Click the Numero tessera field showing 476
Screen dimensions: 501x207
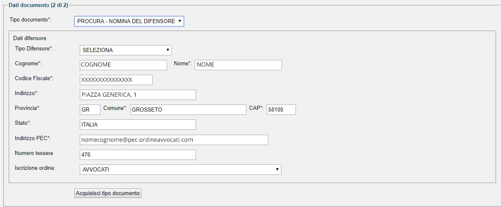tap(138, 155)
